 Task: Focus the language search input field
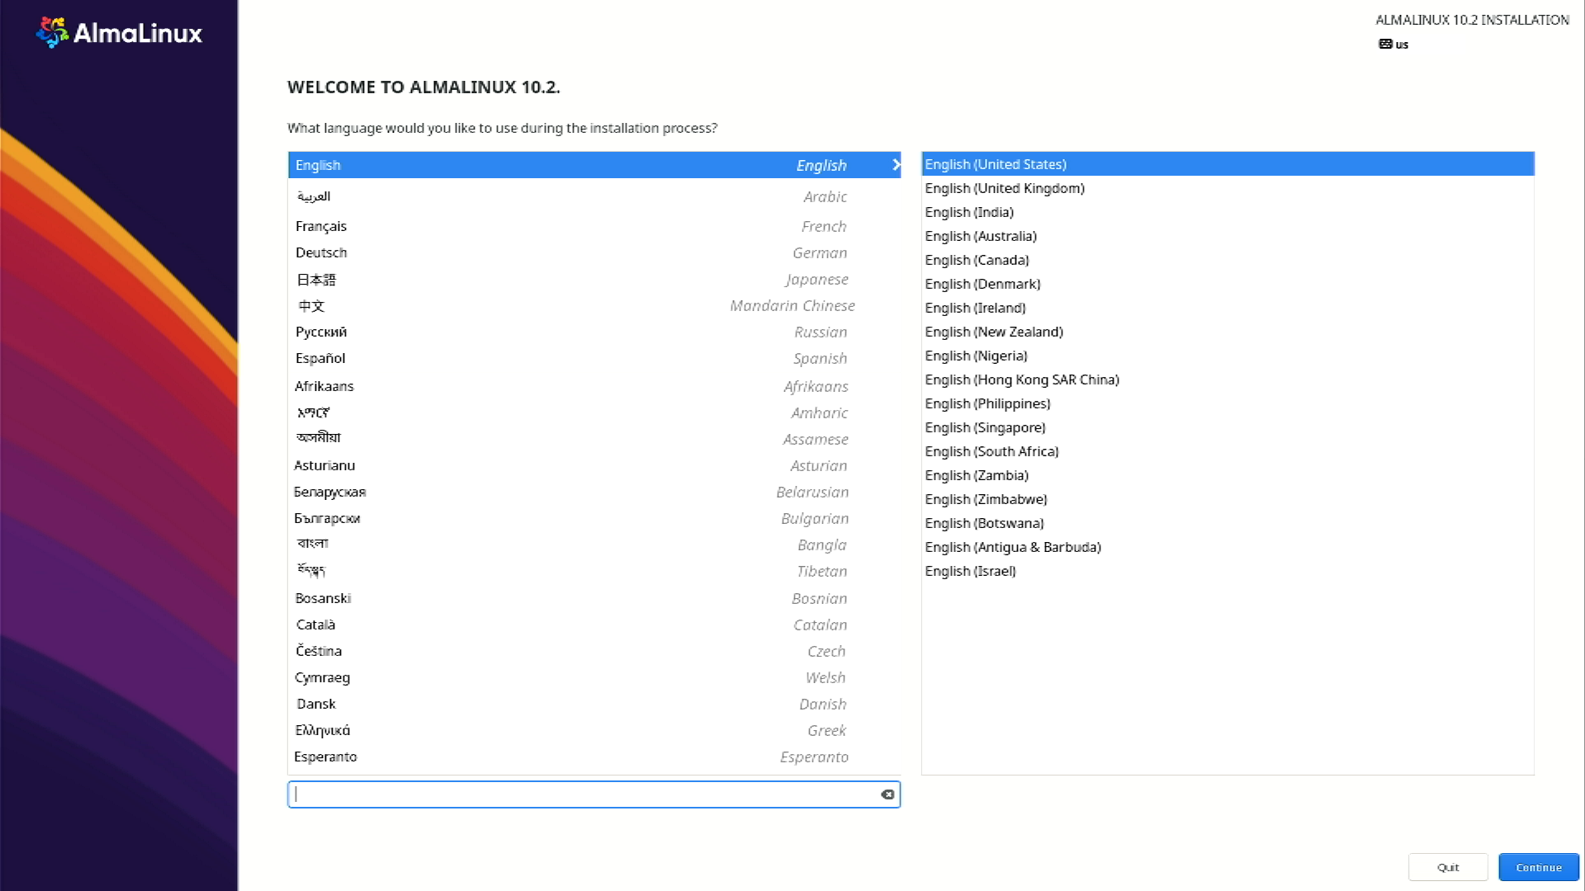pos(594,794)
